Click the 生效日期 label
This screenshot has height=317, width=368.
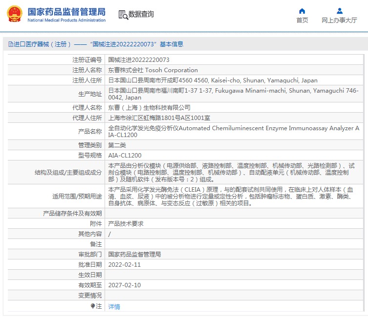coord(90,275)
